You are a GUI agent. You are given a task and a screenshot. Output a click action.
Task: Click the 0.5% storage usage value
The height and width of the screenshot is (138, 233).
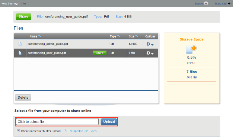coord(192,57)
